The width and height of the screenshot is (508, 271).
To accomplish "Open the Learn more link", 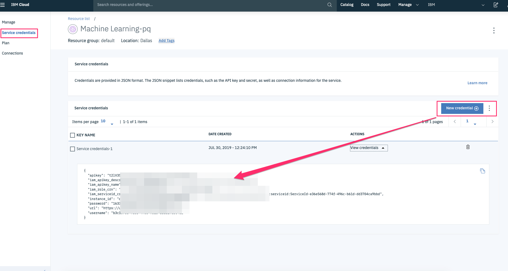I will tap(477, 83).
